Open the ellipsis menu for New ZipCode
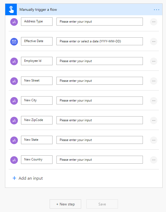 tap(154, 120)
